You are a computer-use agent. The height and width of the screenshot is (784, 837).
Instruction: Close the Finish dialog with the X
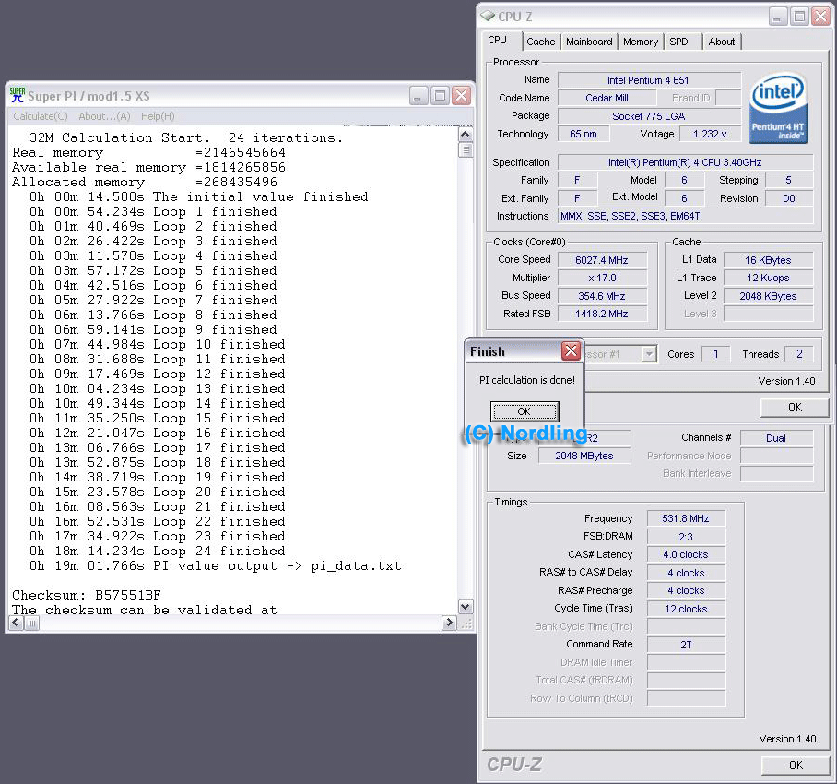click(x=571, y=350)
